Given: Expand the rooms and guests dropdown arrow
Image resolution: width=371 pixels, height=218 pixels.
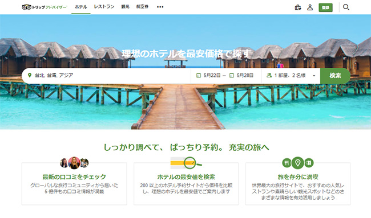Looking at the screenshot, I should coord(314,76).
